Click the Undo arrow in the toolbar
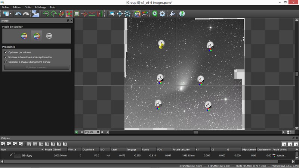The width and height of the screenshot is (299, 168). pyautogui.click(x=18, y=14)
